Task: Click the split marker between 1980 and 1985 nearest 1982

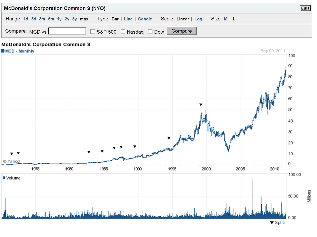Action: pos(89,152)
